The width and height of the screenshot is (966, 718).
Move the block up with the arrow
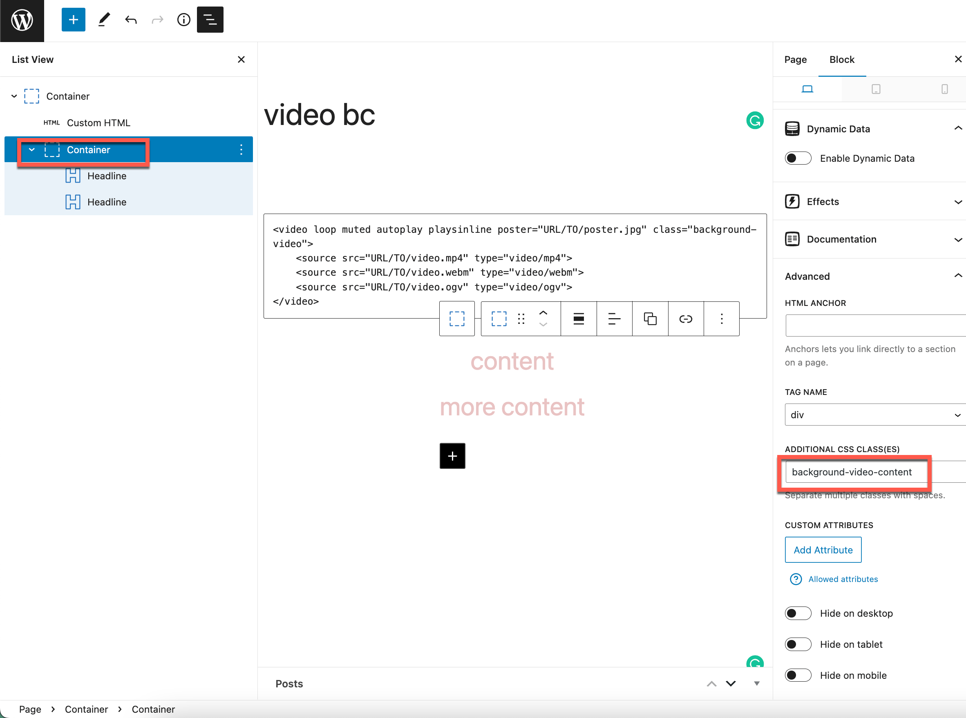click(543, 312)
